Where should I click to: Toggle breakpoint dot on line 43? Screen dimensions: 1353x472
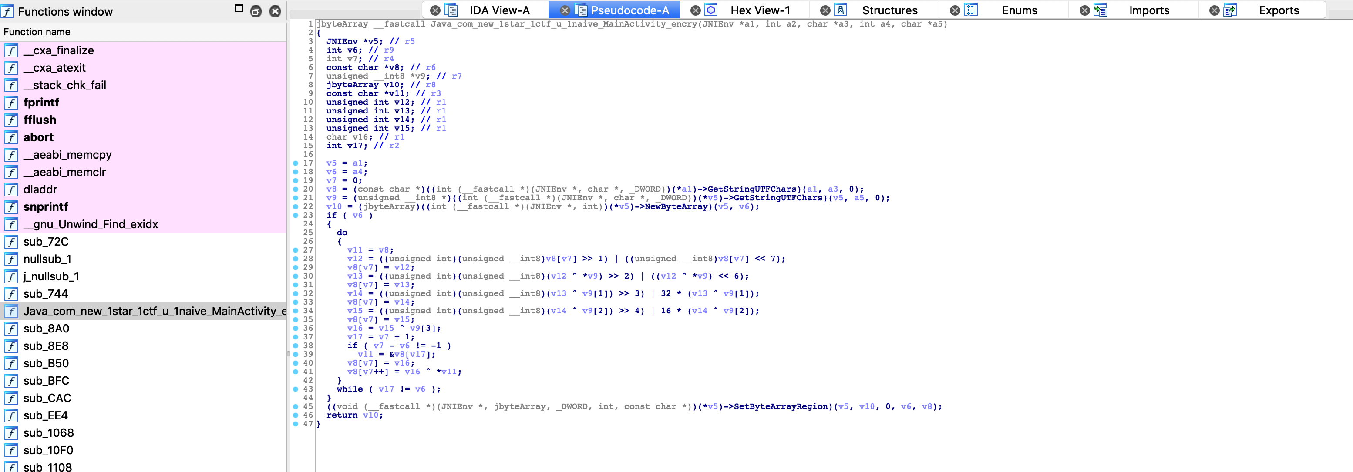click(x=296, y=389)
